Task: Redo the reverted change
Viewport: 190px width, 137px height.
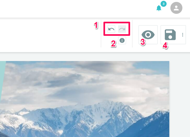Action: tap(122, 29)
